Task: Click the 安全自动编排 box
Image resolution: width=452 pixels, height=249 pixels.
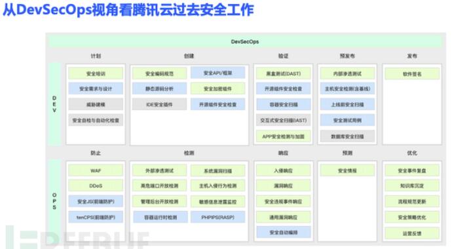Action: pyautogui.click(x=284, y=232)
